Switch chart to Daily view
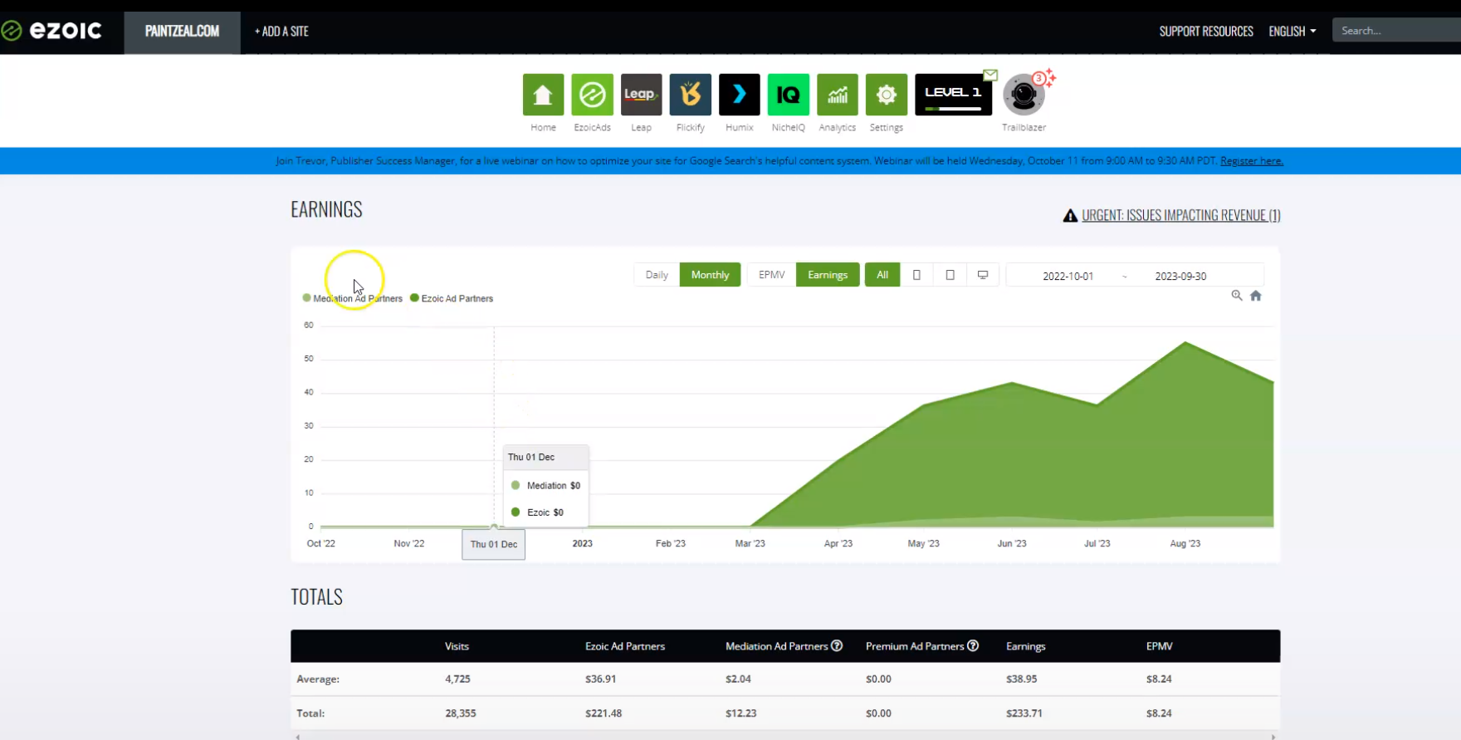1461x740 pixels. click(x=657, y=275)
